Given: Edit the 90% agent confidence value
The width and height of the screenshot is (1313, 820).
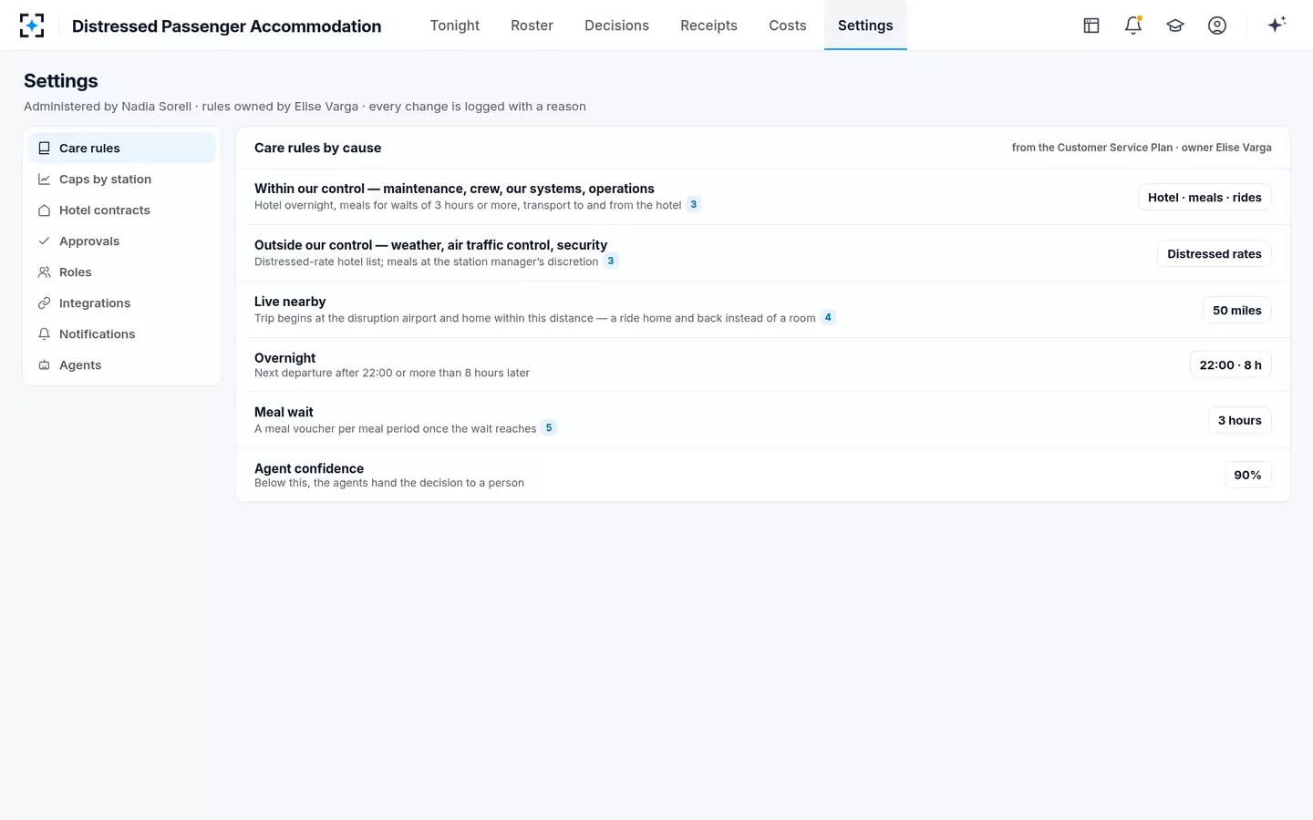Looking at the screenshot, I should [1248, 476].
